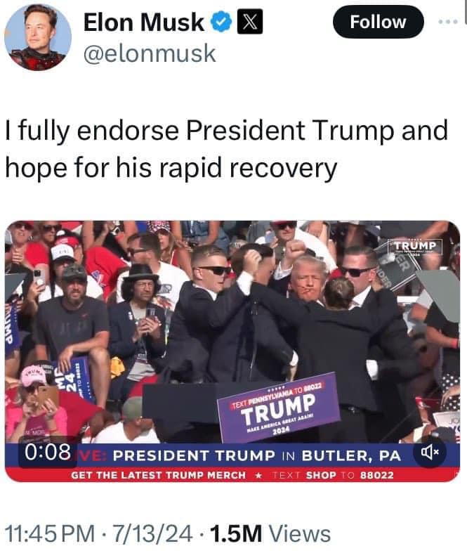Open the three-dot more options menu
467x558 pixels.
click(448, 22)
